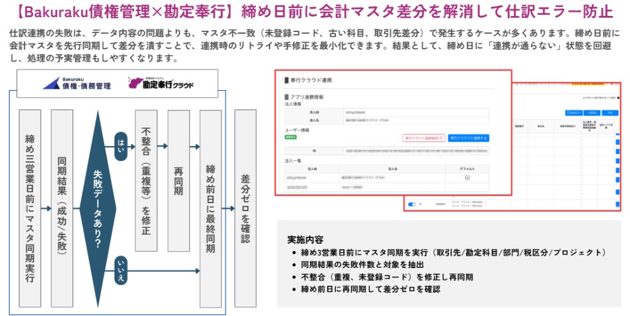
Task: Click the rightmost blue button above back window table
Action: pyautogui.click(x=610, y=113)
